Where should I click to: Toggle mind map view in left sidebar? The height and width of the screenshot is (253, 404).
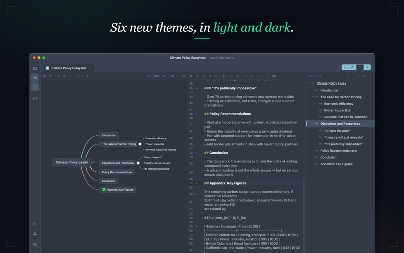(35, 77)
